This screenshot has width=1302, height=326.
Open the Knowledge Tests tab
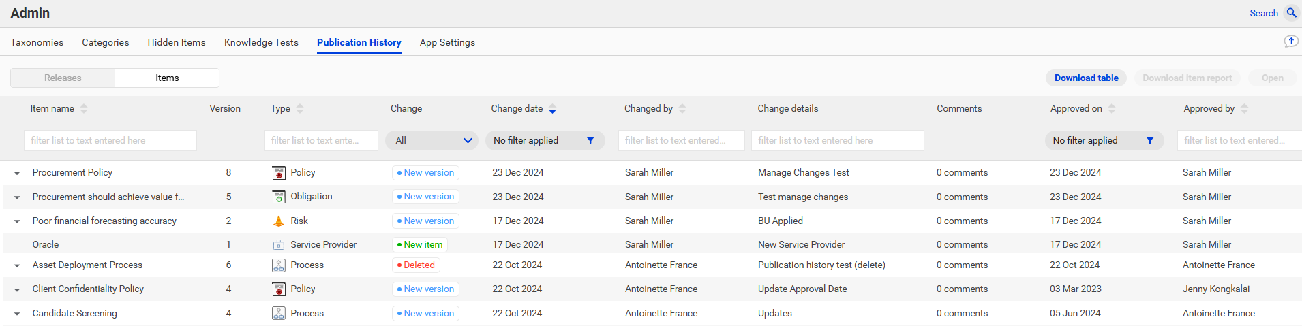(262, 42)
